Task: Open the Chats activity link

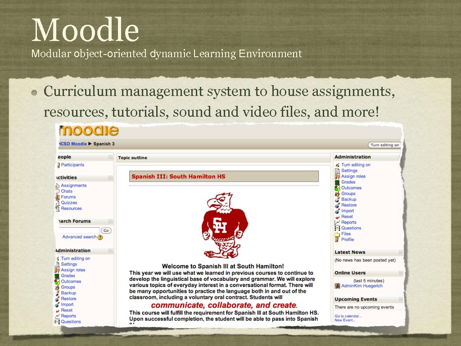Action: click(67, 191)
